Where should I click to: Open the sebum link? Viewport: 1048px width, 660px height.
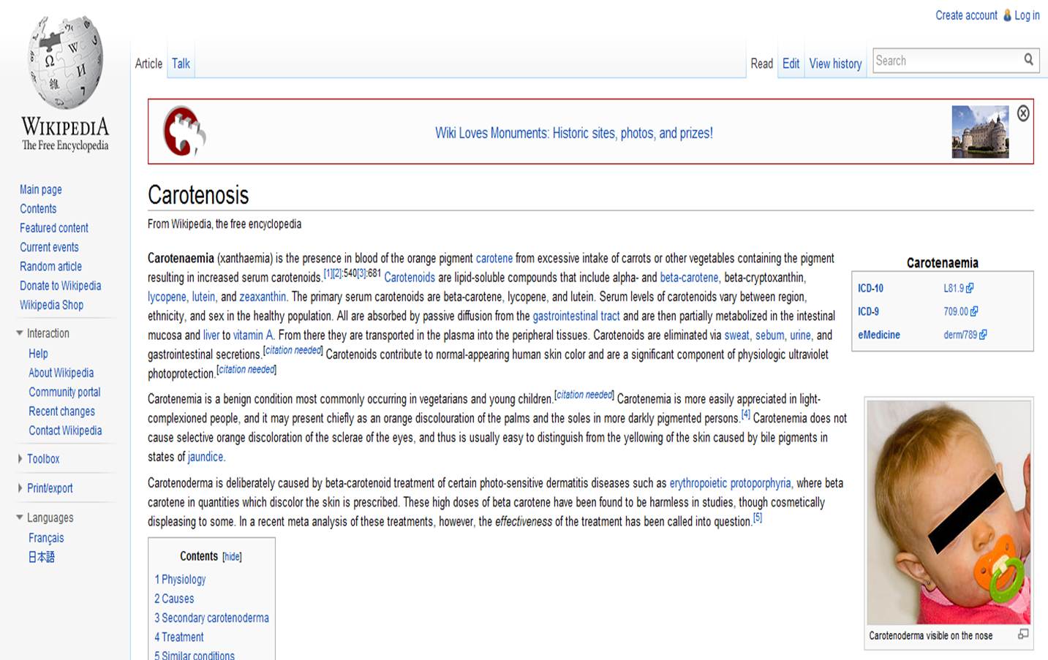point(769,335)
